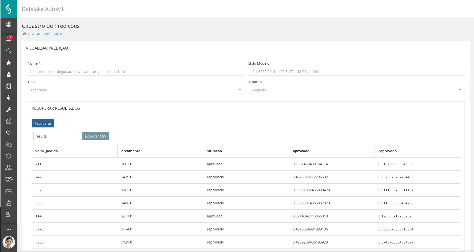Screen dimensions: 474x252
Task: Select orcamento cell 3774.0
Action: [127, 229]
